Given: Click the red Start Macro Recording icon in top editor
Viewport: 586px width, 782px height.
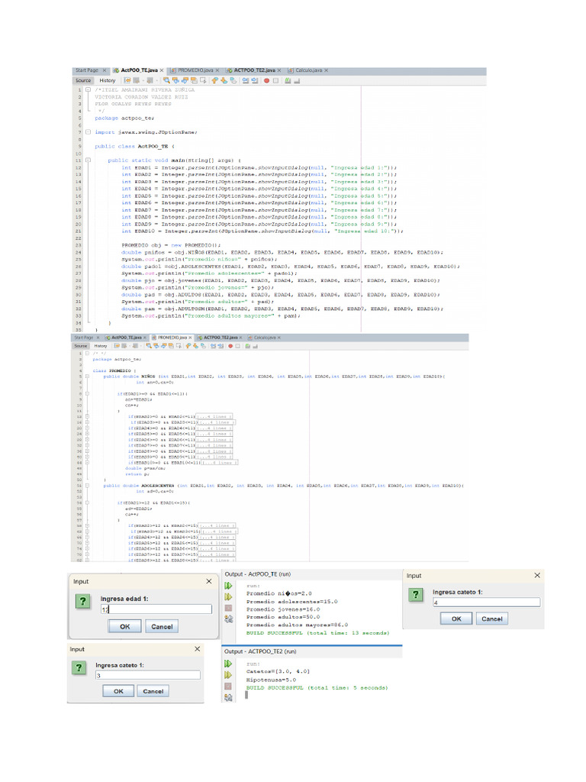Looking at the screenshot, I should click(266, 79).
